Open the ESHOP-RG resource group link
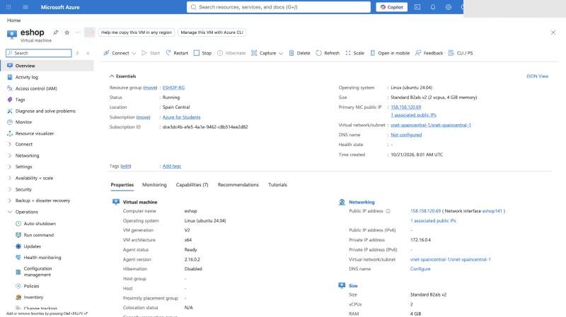The height and width of the screenshot is (317, 566). (x=173, y=88)
